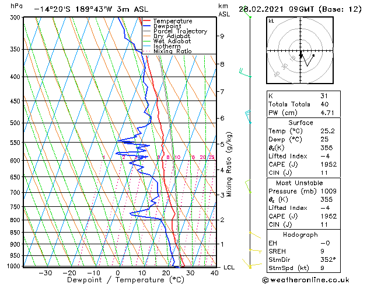
Task: Click the CAPE value 1952 under Surface
Action: coord(328,164)
